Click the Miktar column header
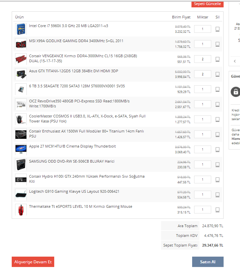The width and height of the screenshot is (240, 268). coord(203,17)
